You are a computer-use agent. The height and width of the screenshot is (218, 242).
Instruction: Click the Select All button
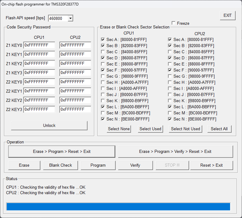click(x=219, y=129)
